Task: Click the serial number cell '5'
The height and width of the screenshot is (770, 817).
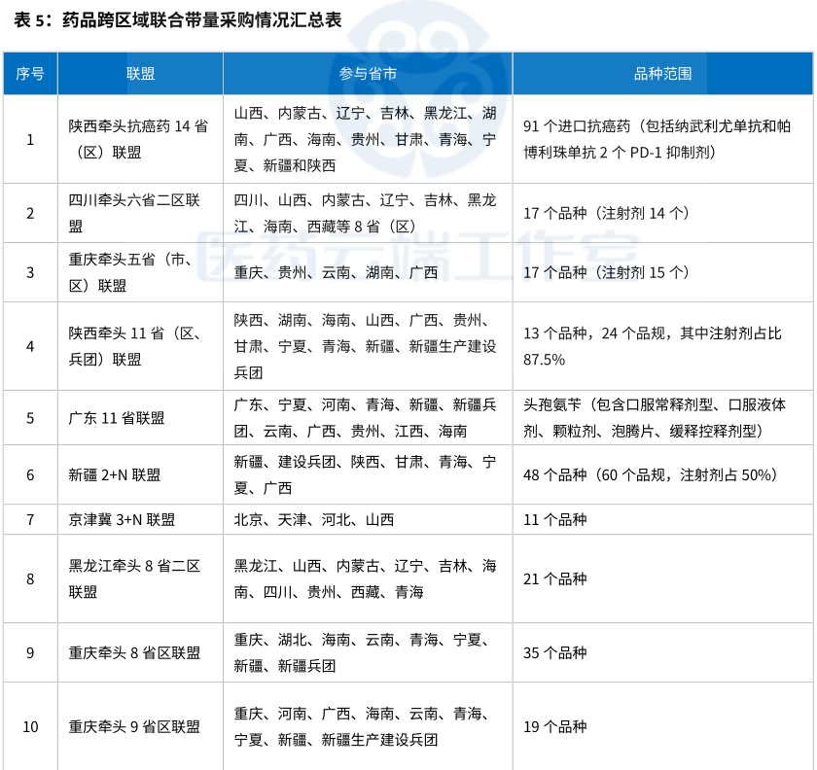Action: point(30,418)
